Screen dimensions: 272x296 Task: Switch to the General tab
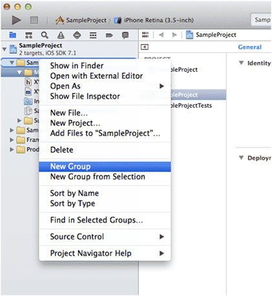(x=249, y=47)
